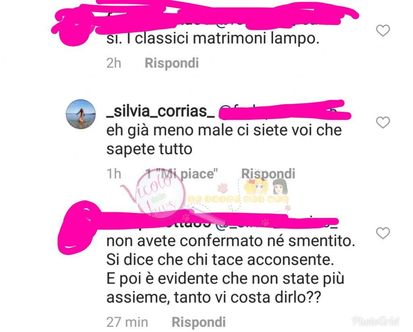Open the _silvia_corrias_ username link
413x332 pixels.
click(161, 111)
